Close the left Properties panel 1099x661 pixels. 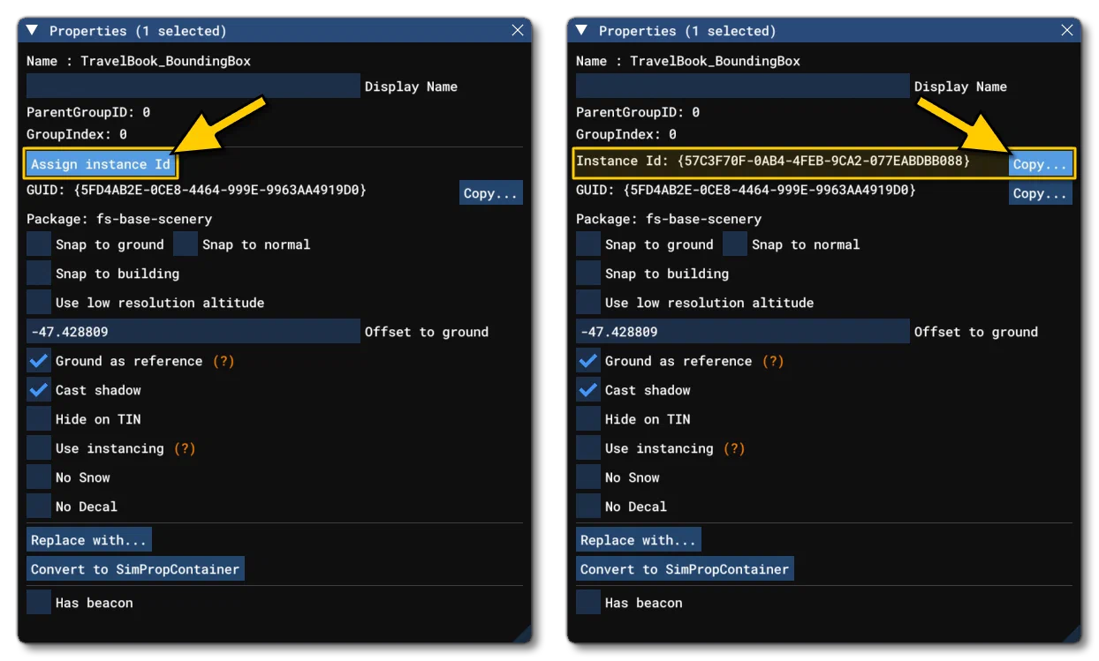coord(518,31)
